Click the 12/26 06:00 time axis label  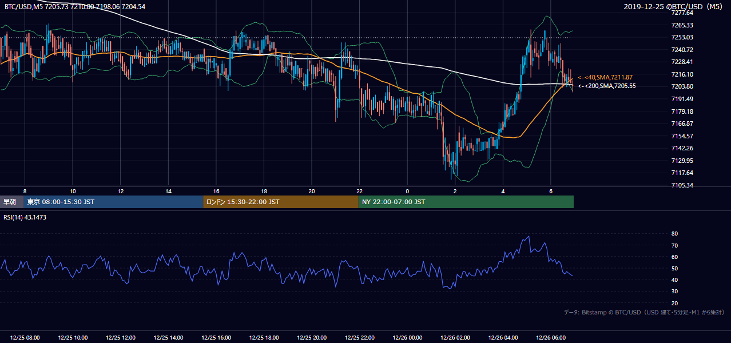click(551, 338)
